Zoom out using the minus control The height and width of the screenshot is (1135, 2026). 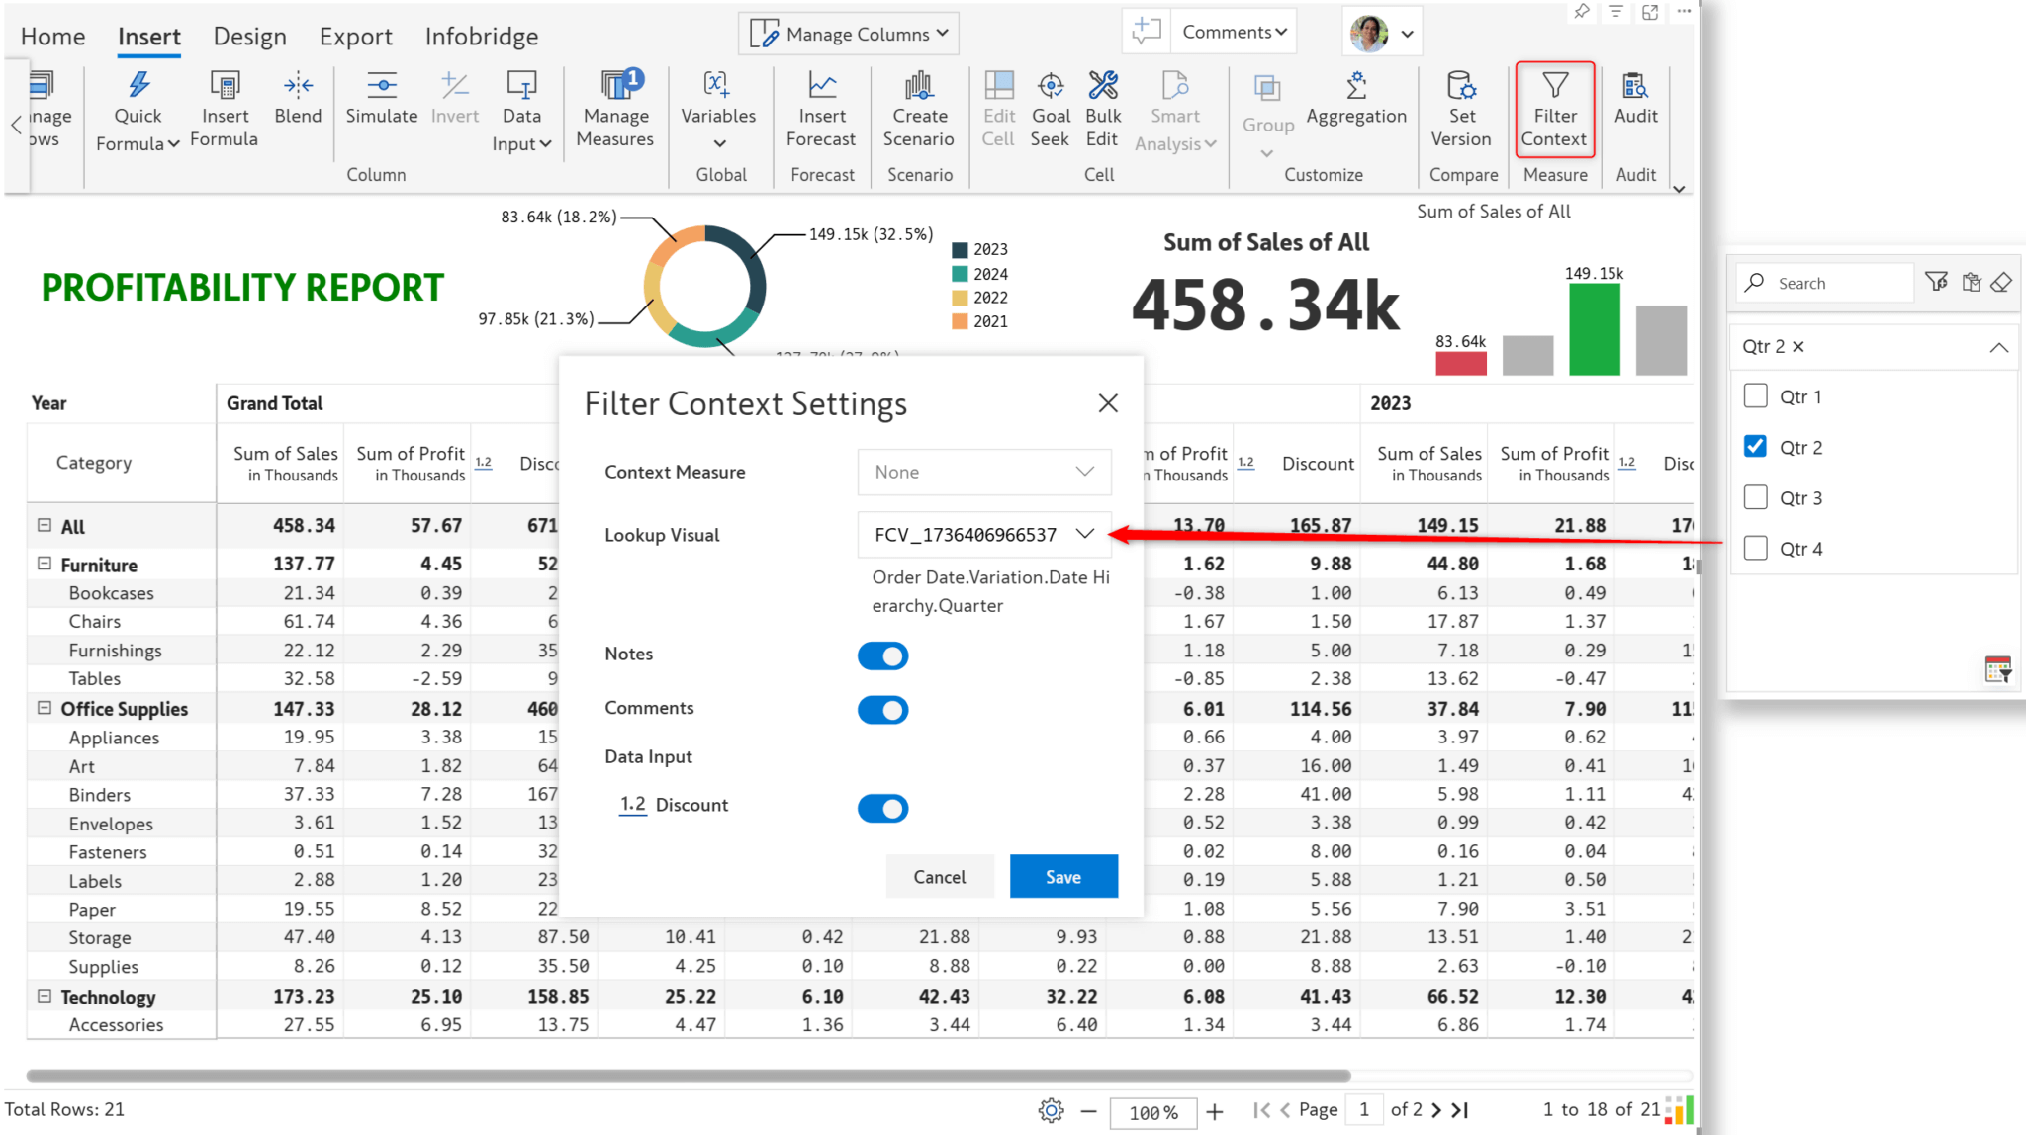click(x=1087, y=1111)
